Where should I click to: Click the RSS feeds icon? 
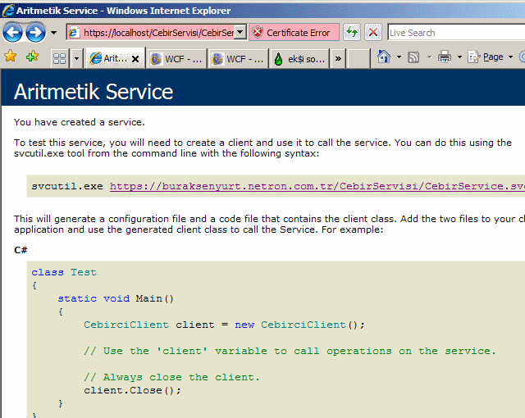[x=413, y=57]
